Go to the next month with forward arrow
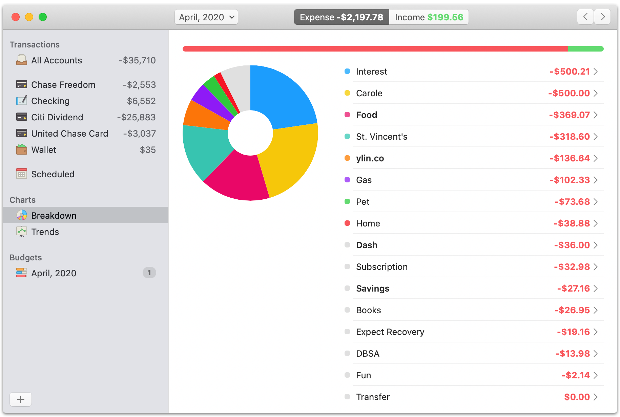The width and height of the screenshot is (620, 417). coord(602,17)
